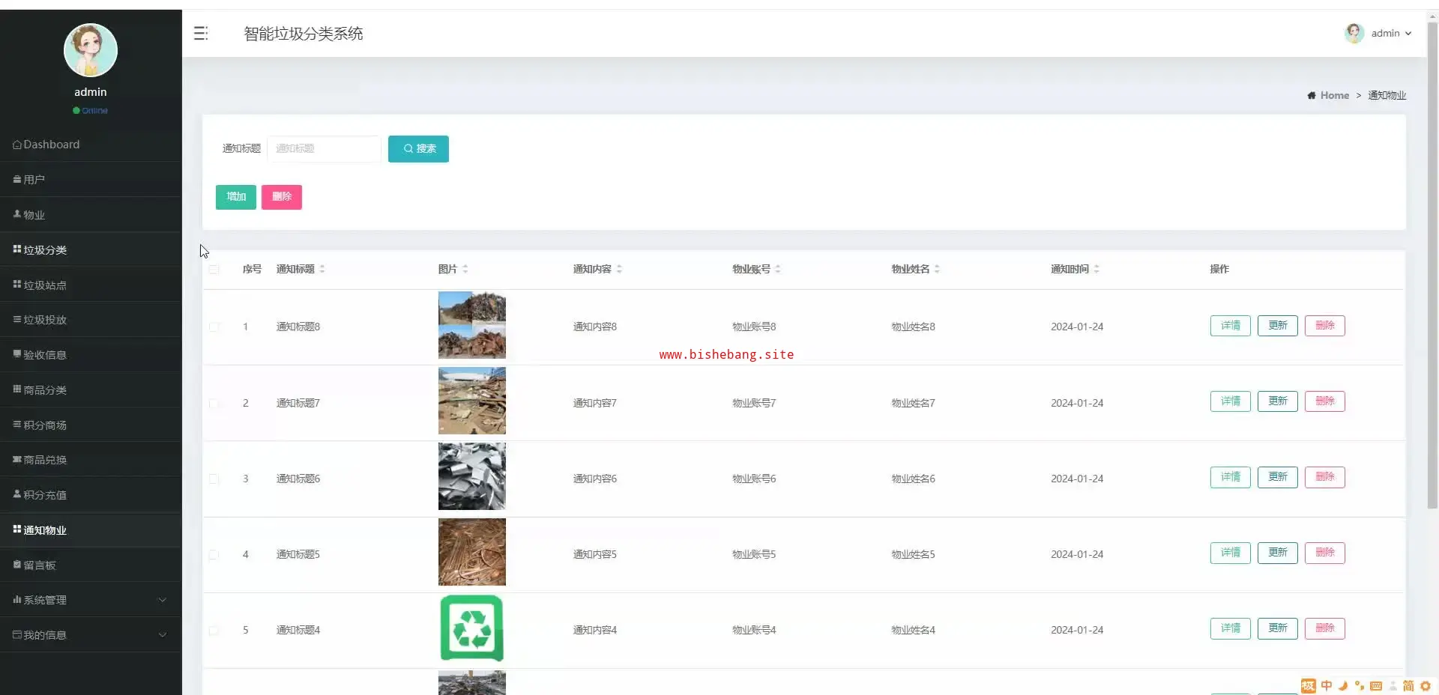
Task: Click the 搜索 search button
Action: [418, 149]
